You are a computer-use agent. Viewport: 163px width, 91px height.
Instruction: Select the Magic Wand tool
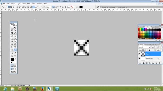pyautogui.click(x=15, y=30)
